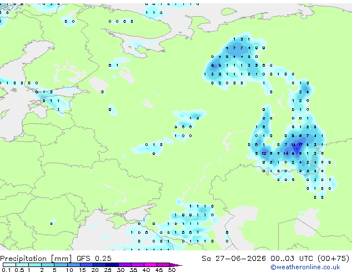Select the 5–10 mm legend color box
This screenshot has height=272, width=352.
pos(61,265)
